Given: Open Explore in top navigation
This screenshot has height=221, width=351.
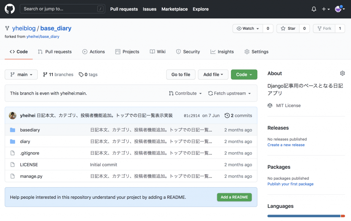Looking at the screenshot, I should [201, 9].
